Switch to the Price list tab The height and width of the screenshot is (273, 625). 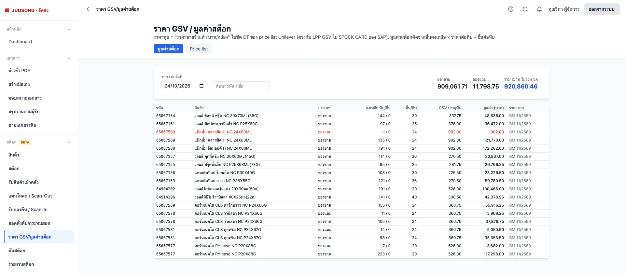click(199, 49)
